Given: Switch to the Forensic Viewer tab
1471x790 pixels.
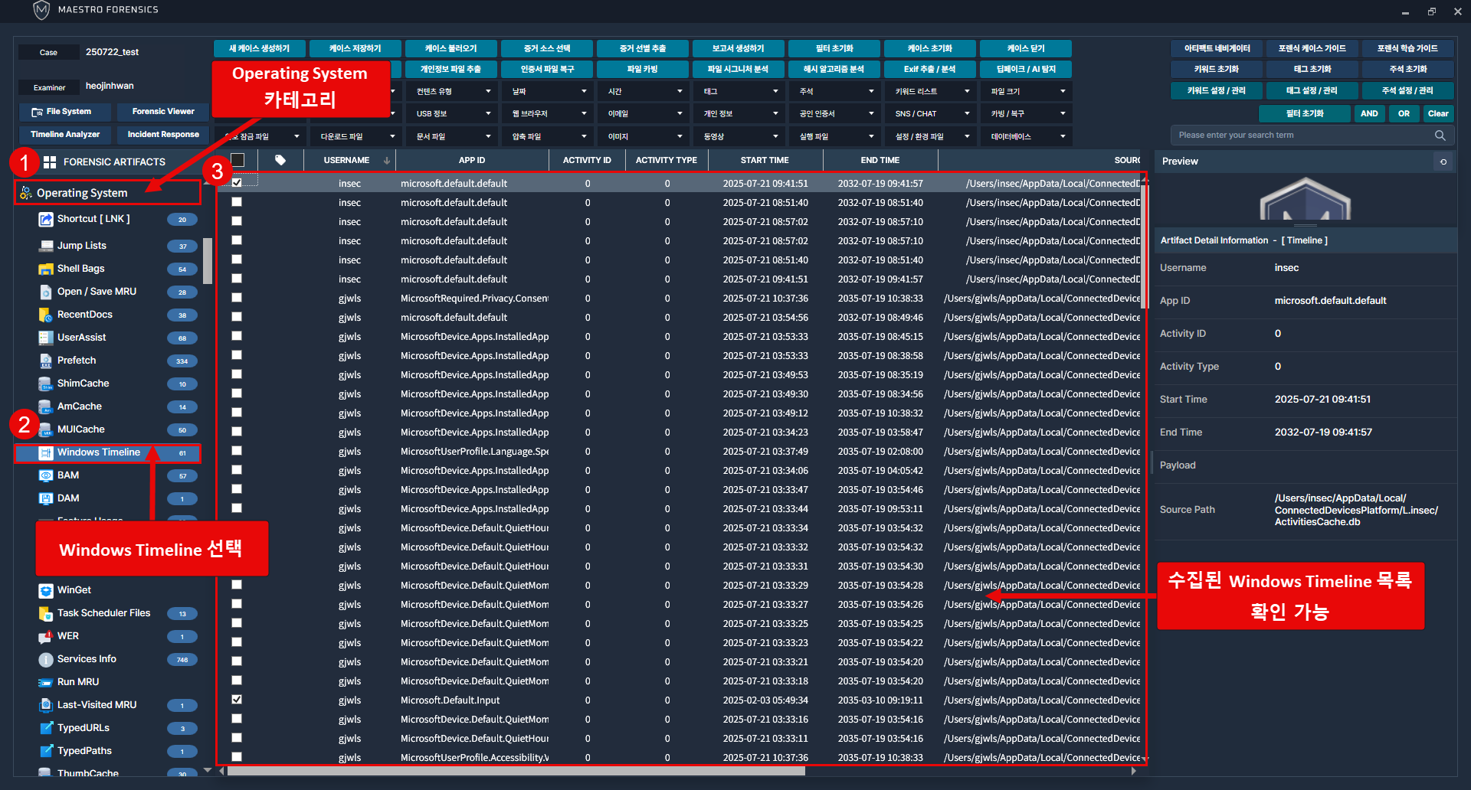Looking at the screenshot, I should coord(163,112).
